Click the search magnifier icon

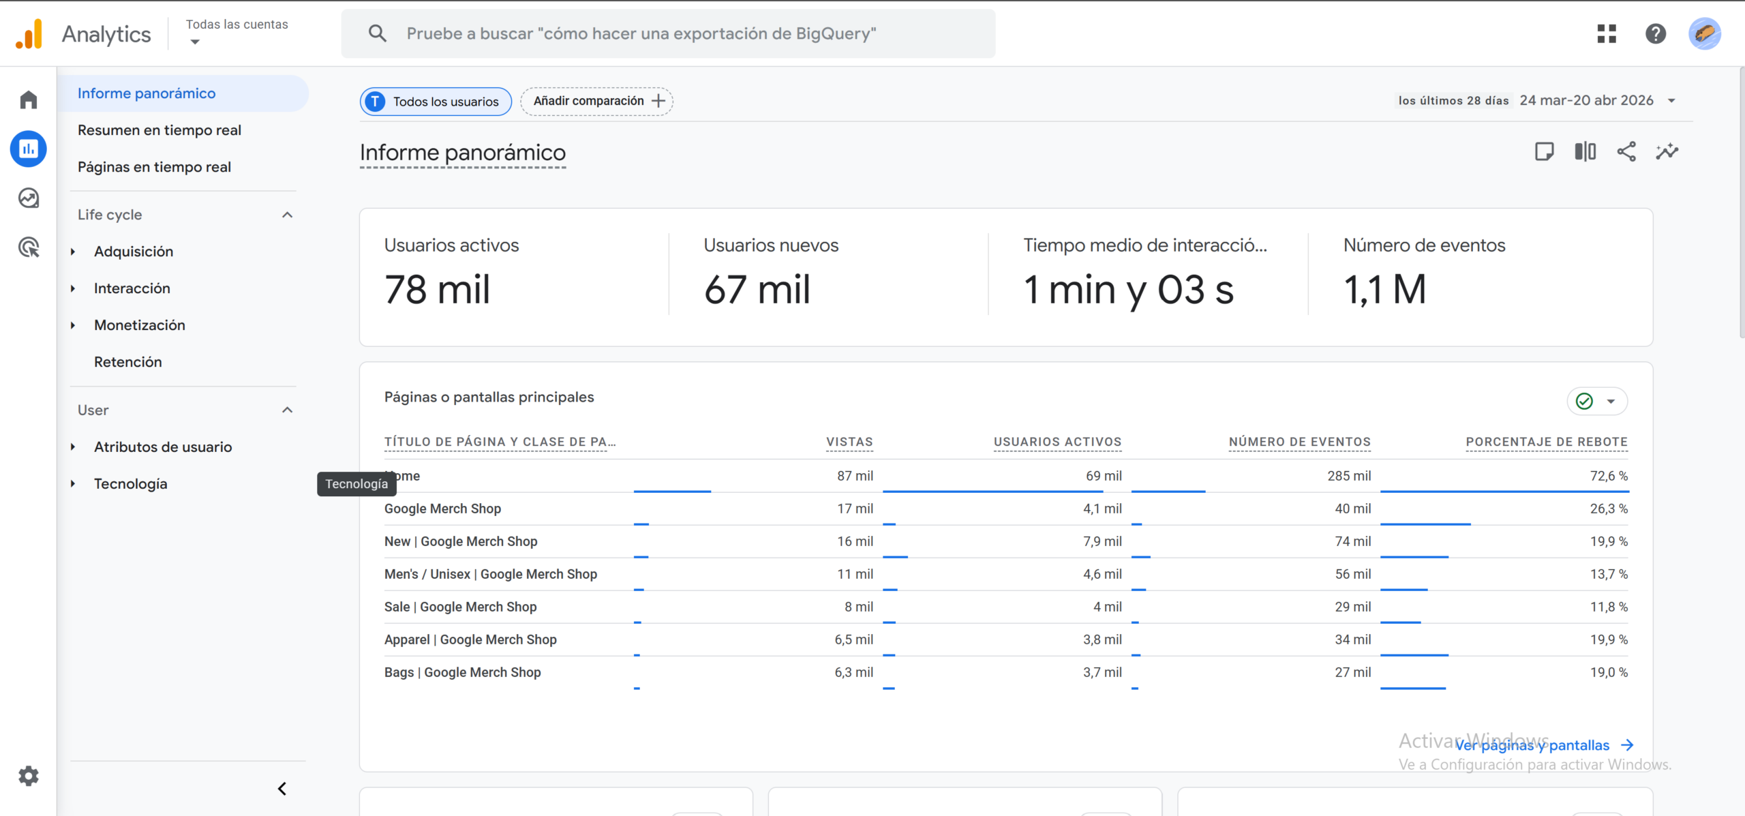377,33
